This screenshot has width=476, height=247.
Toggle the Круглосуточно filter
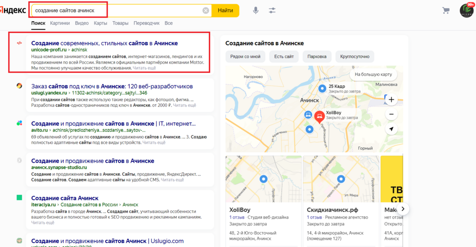(354, 56)
